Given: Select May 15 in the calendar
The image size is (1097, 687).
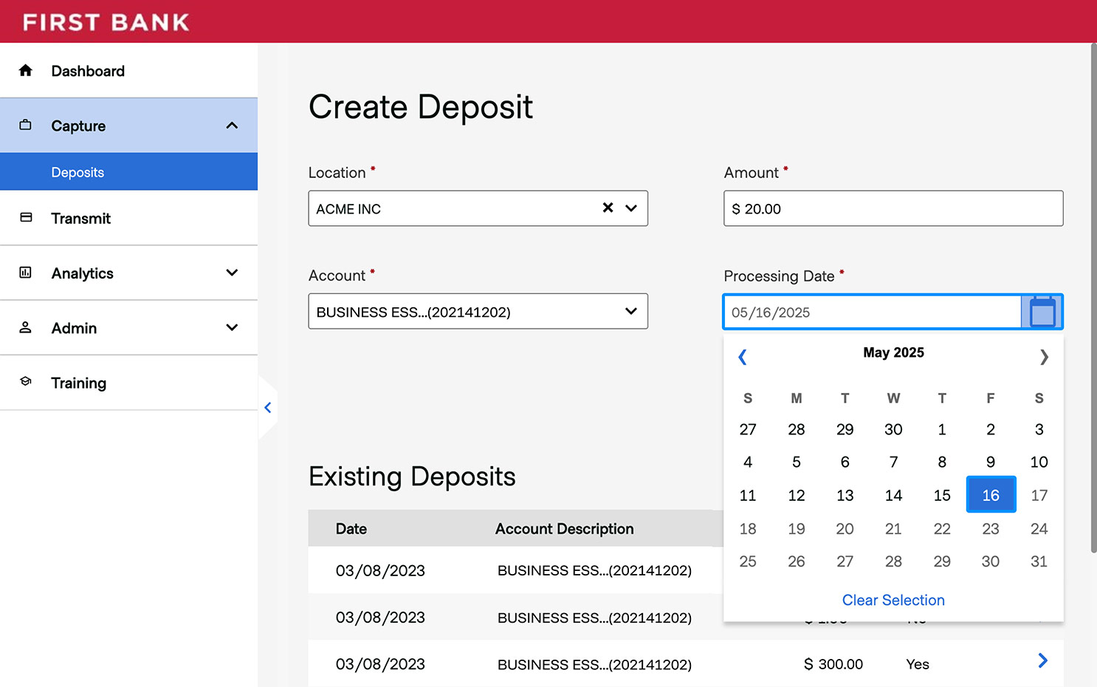Looking at the screenshot, I should point(942,495).
